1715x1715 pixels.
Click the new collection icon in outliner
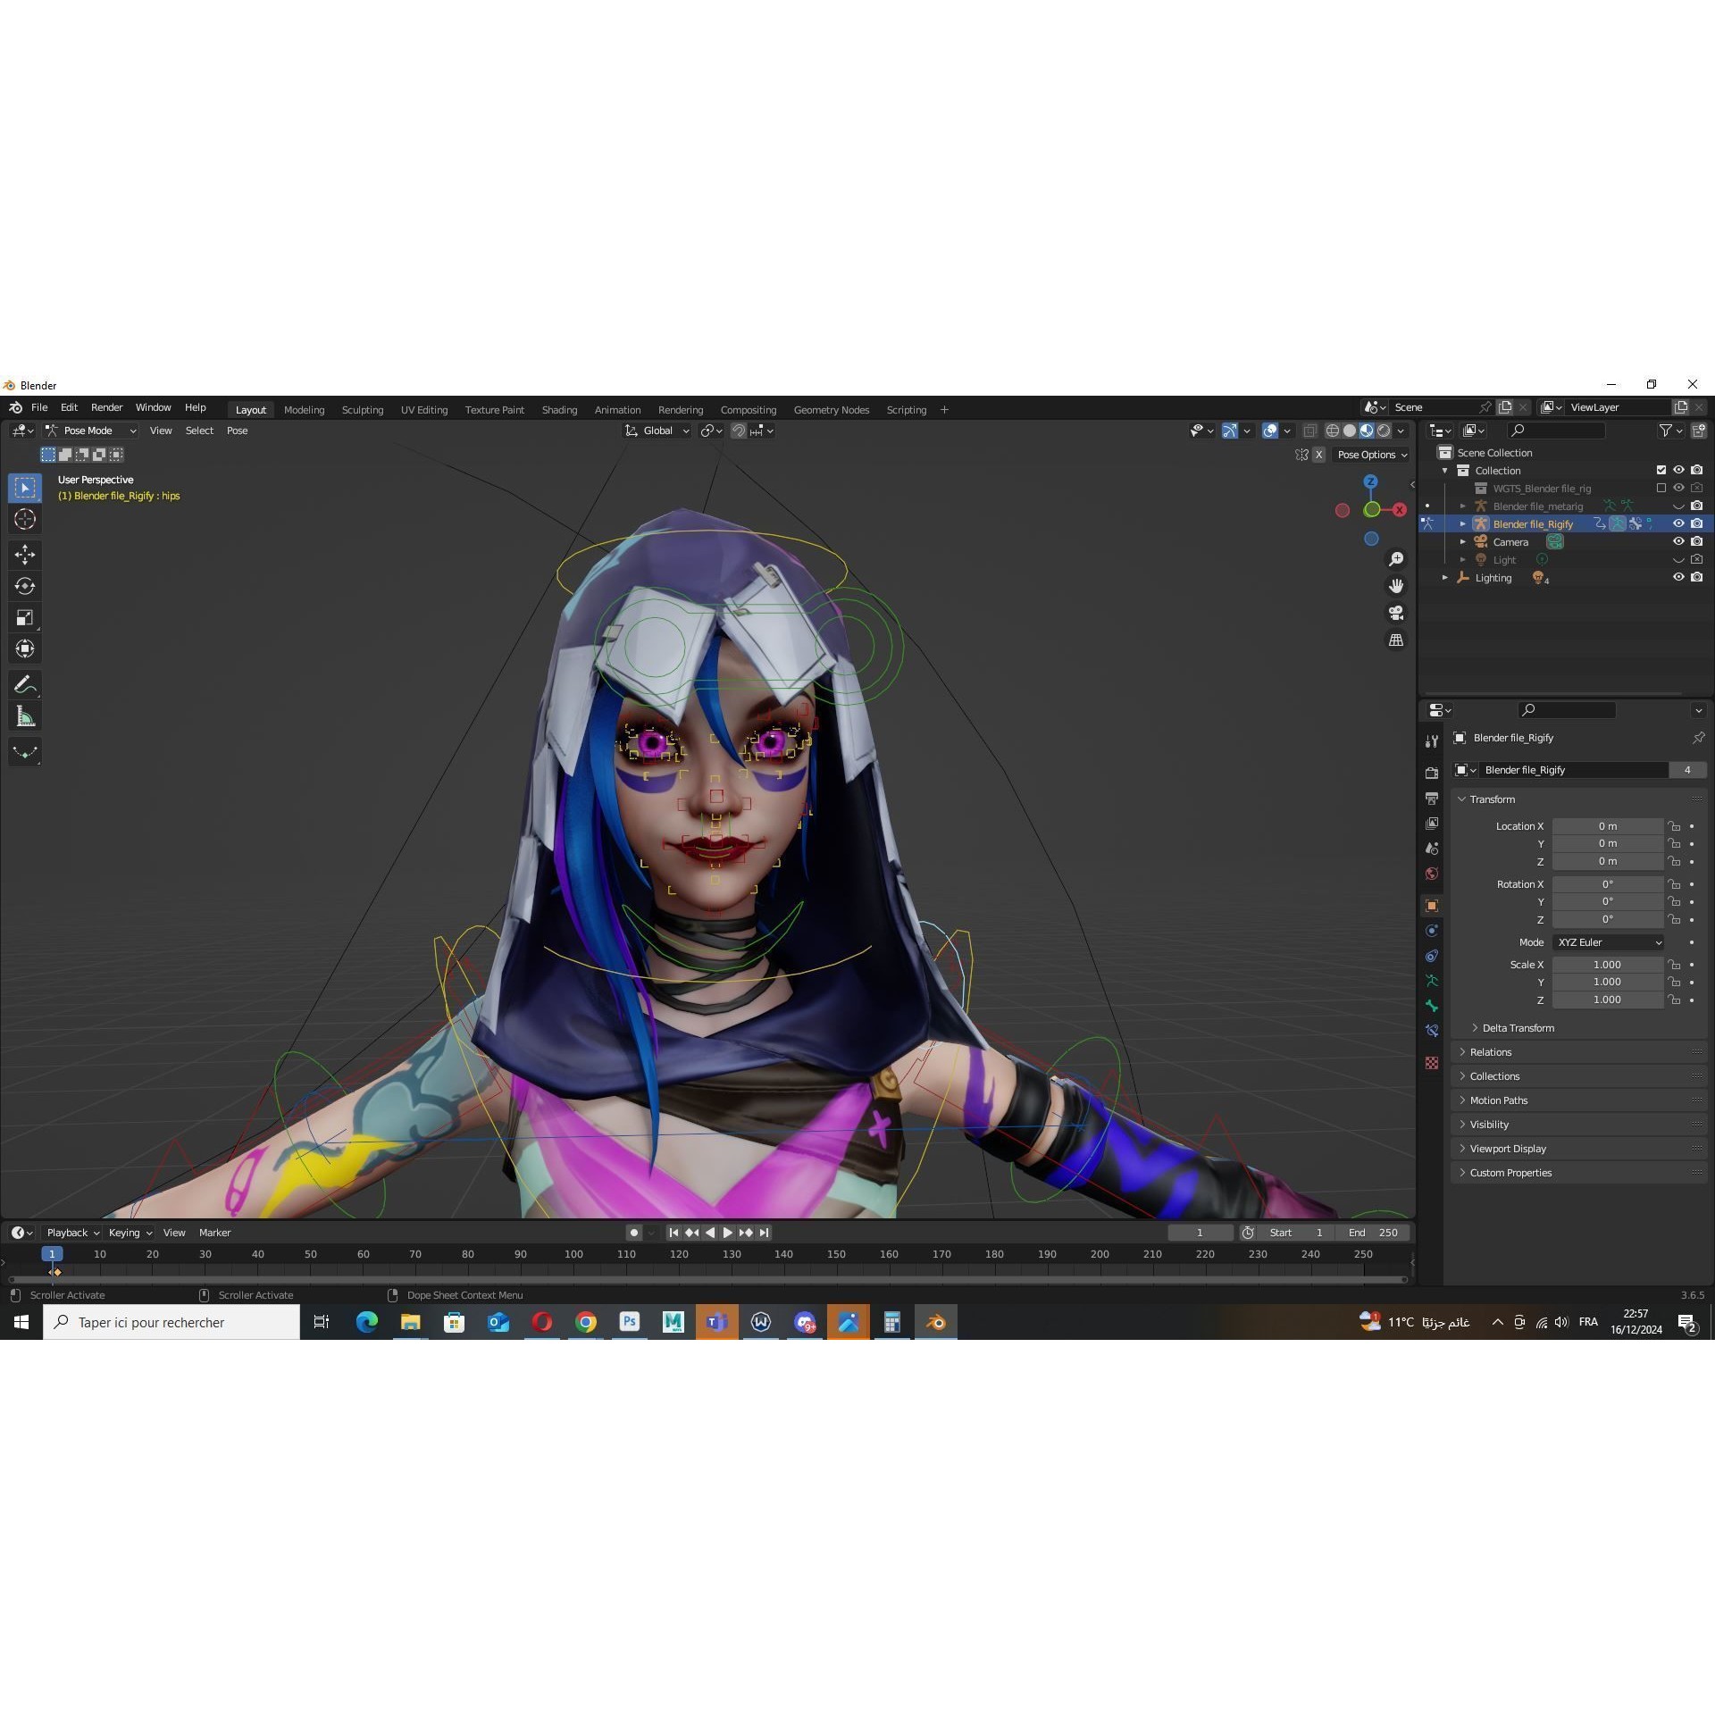point(1698,431)
